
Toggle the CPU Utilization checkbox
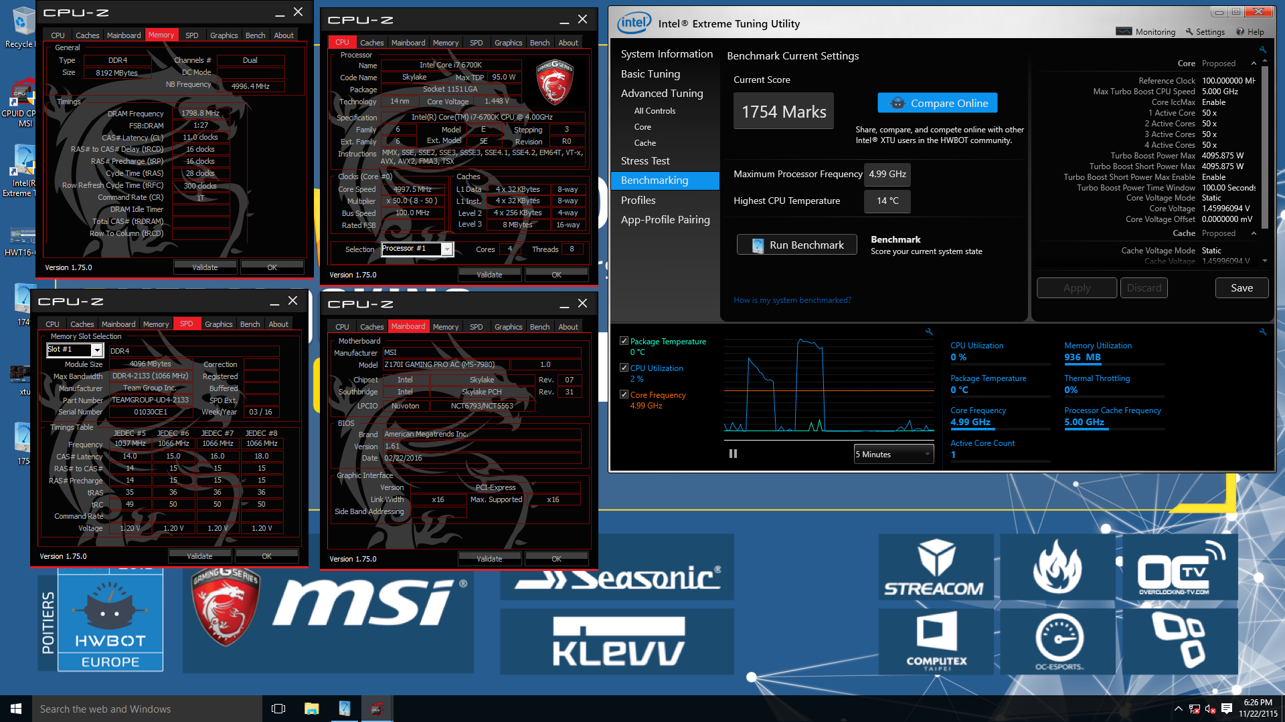pyautogui.click(x=624, y=368)
